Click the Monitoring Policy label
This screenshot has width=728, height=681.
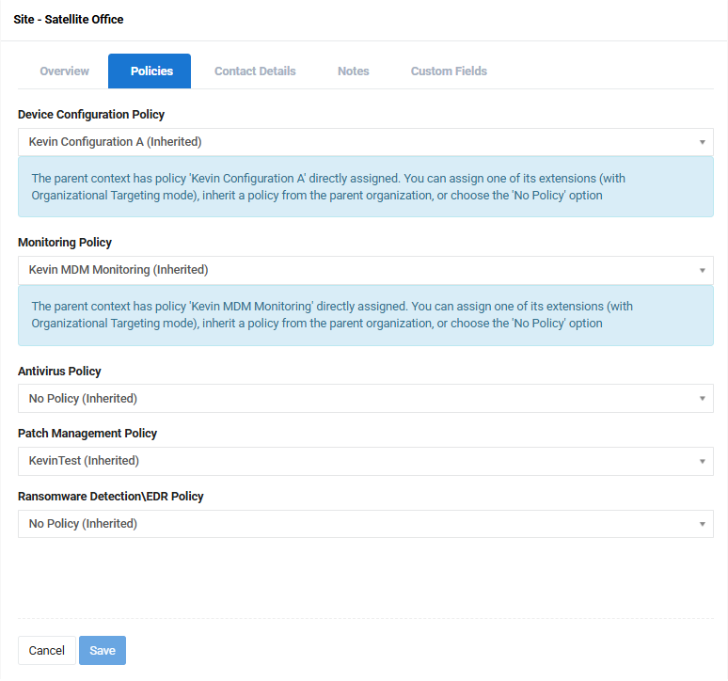pyautogui.click(x=65, y=243)
